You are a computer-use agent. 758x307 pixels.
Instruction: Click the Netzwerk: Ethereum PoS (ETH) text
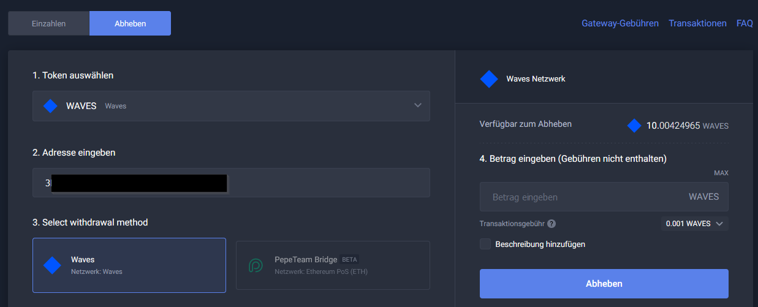coord(321,271)
